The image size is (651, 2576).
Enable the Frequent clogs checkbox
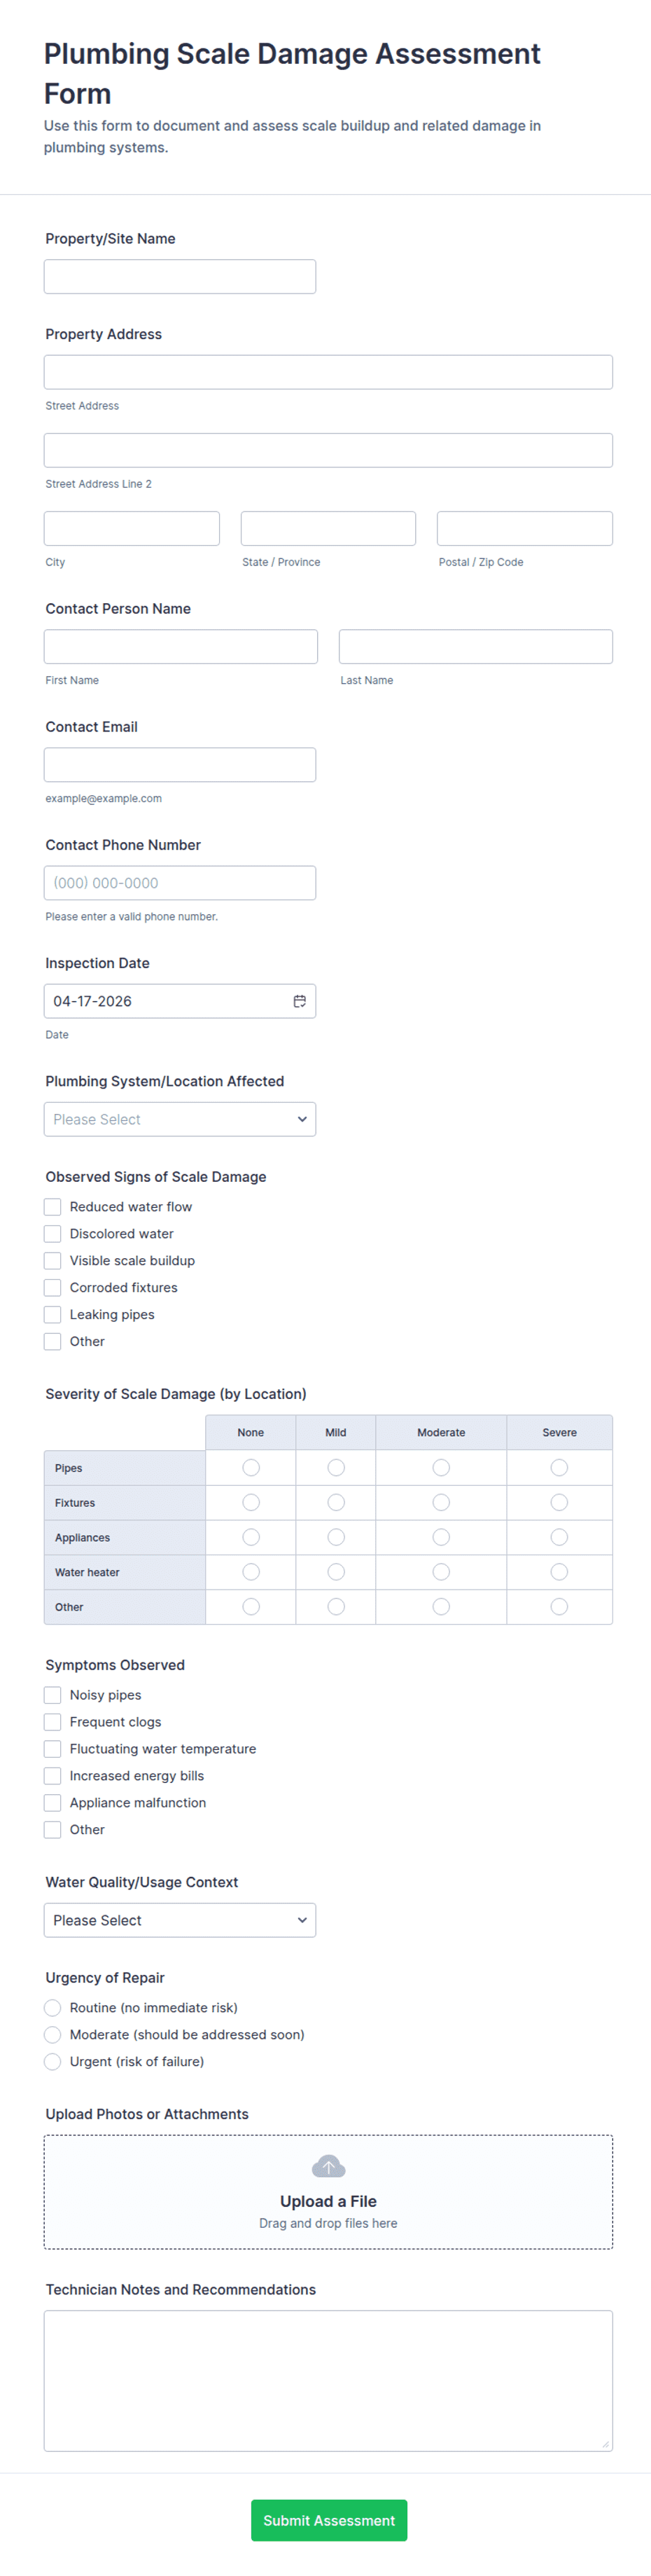(x=53, y=1722)
